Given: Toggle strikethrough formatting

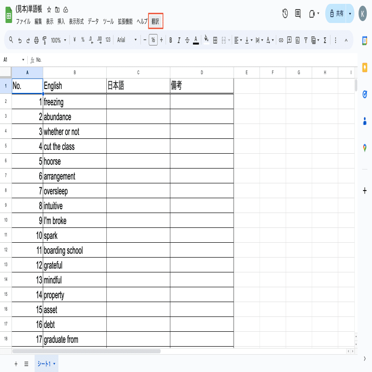Looking at the screenshot, I should (x=187, y=40).
